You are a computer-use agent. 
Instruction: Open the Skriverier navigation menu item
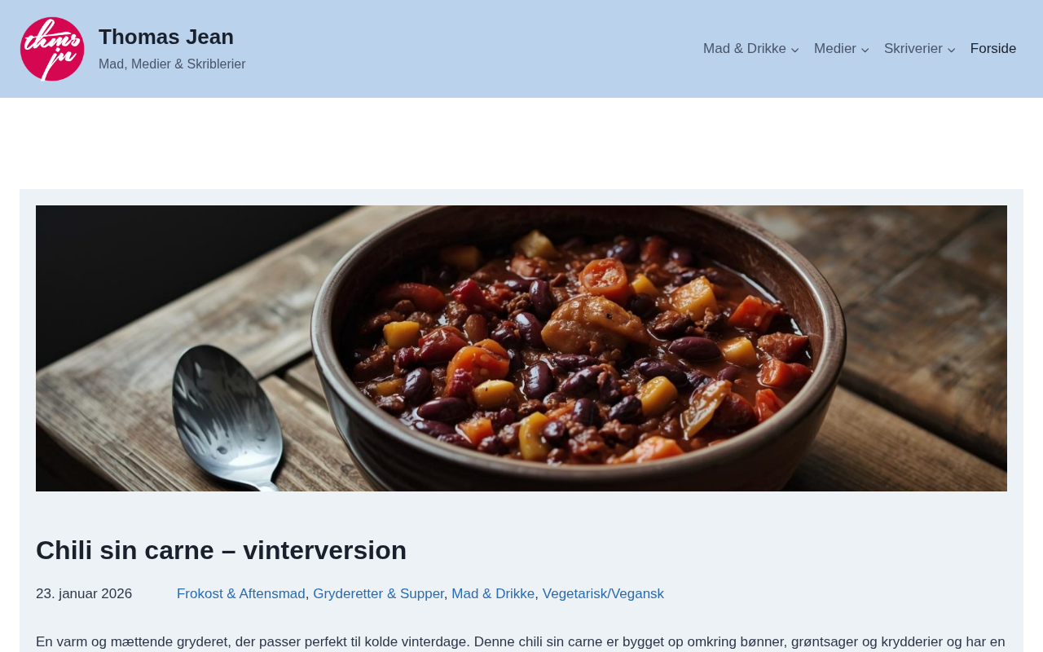[913, 49]
